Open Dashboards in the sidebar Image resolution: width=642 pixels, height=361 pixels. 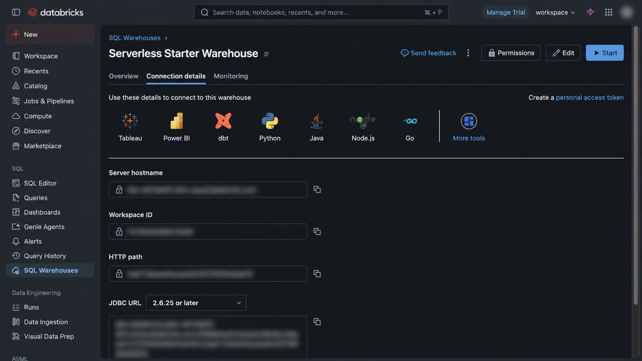(50, 212)
